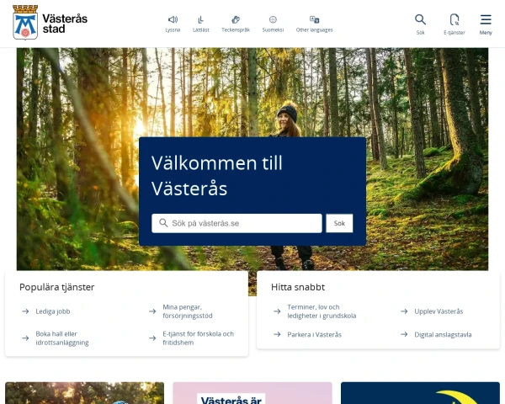
Task: Go to Boka hall eller idrottsanläggning
Action: coord(61,338)
